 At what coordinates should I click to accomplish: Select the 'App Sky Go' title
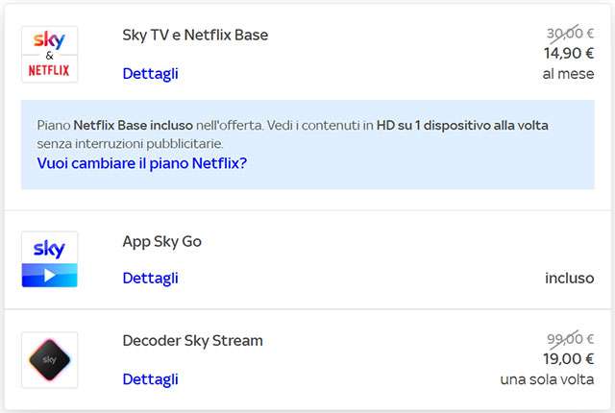[162, 242]
